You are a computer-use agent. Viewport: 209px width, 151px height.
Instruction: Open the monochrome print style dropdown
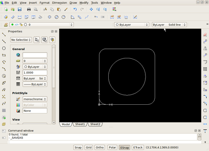(35, 99)
